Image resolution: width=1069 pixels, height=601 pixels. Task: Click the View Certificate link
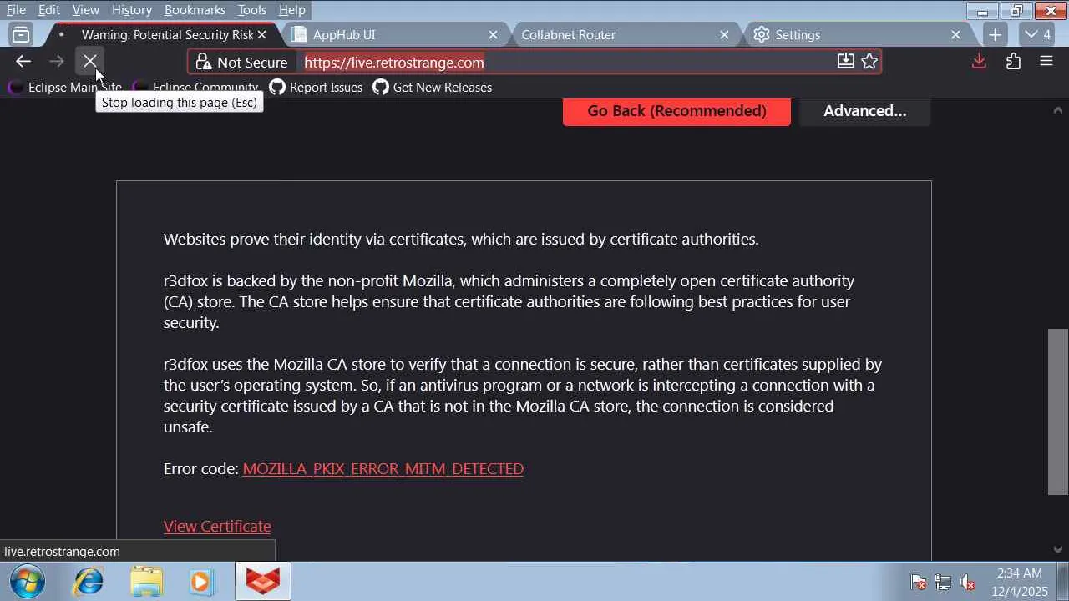pos(217,527)
